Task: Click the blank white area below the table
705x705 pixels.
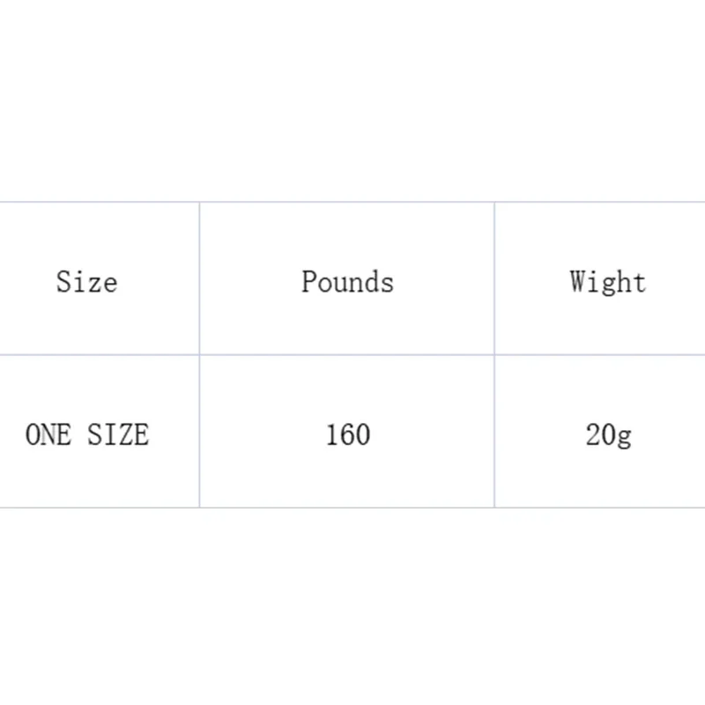Action: tap(352, 608)
